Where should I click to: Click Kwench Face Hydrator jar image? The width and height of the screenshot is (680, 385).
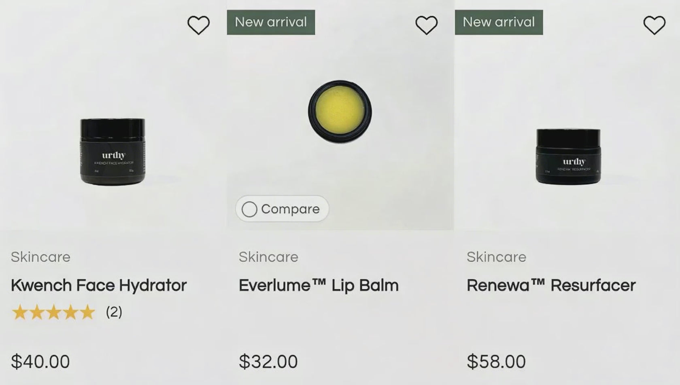(113, 151)
